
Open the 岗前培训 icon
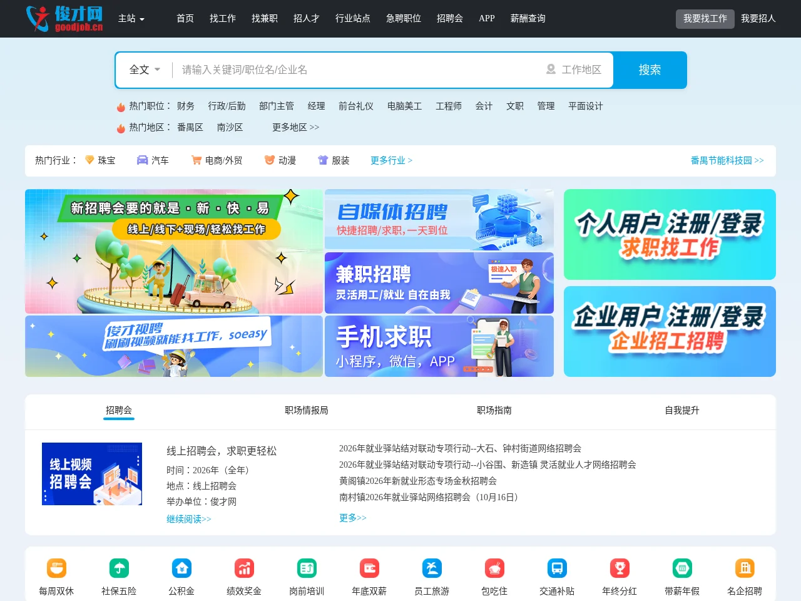307,568
